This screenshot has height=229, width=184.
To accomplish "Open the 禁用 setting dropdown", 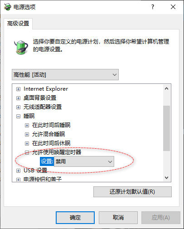I will [x=84, y=161].
